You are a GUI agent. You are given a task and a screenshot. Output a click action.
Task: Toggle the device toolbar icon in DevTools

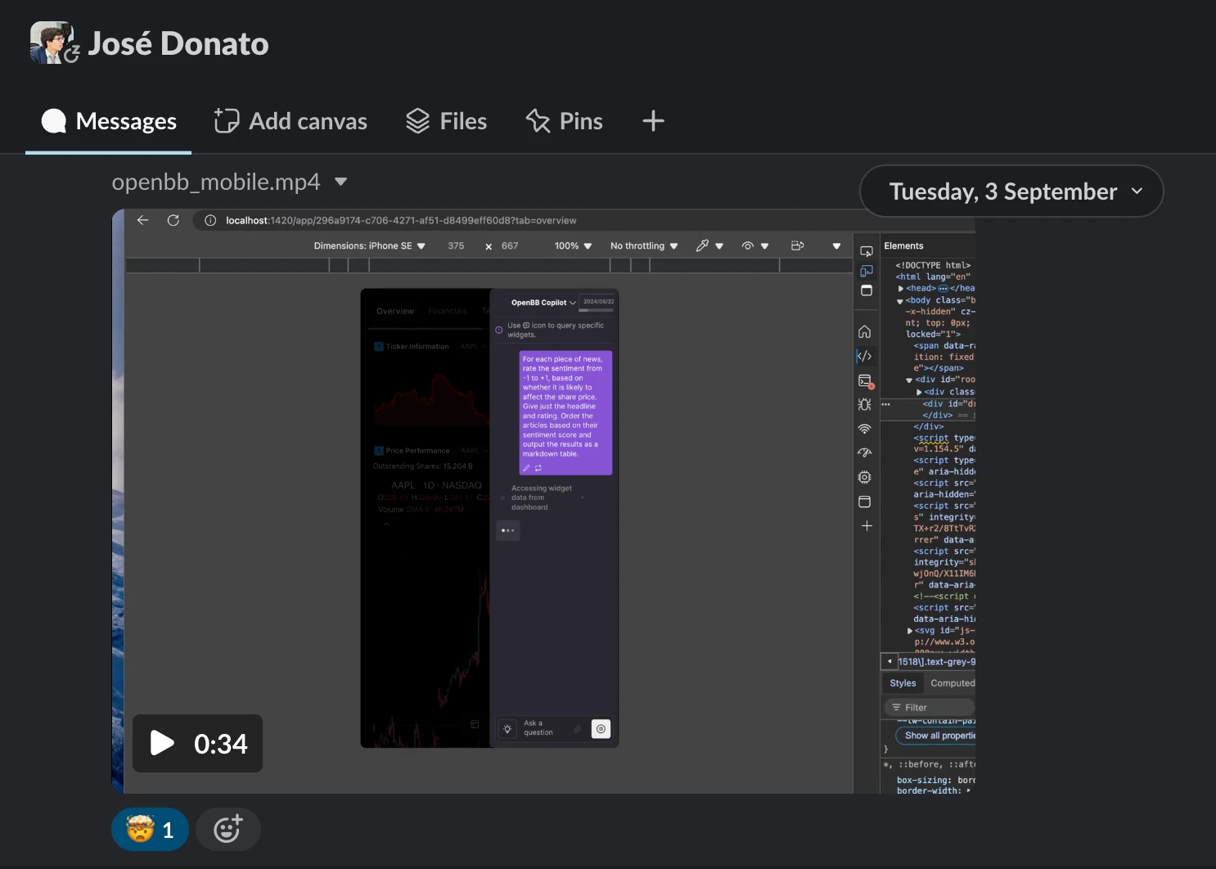(867, 271)
